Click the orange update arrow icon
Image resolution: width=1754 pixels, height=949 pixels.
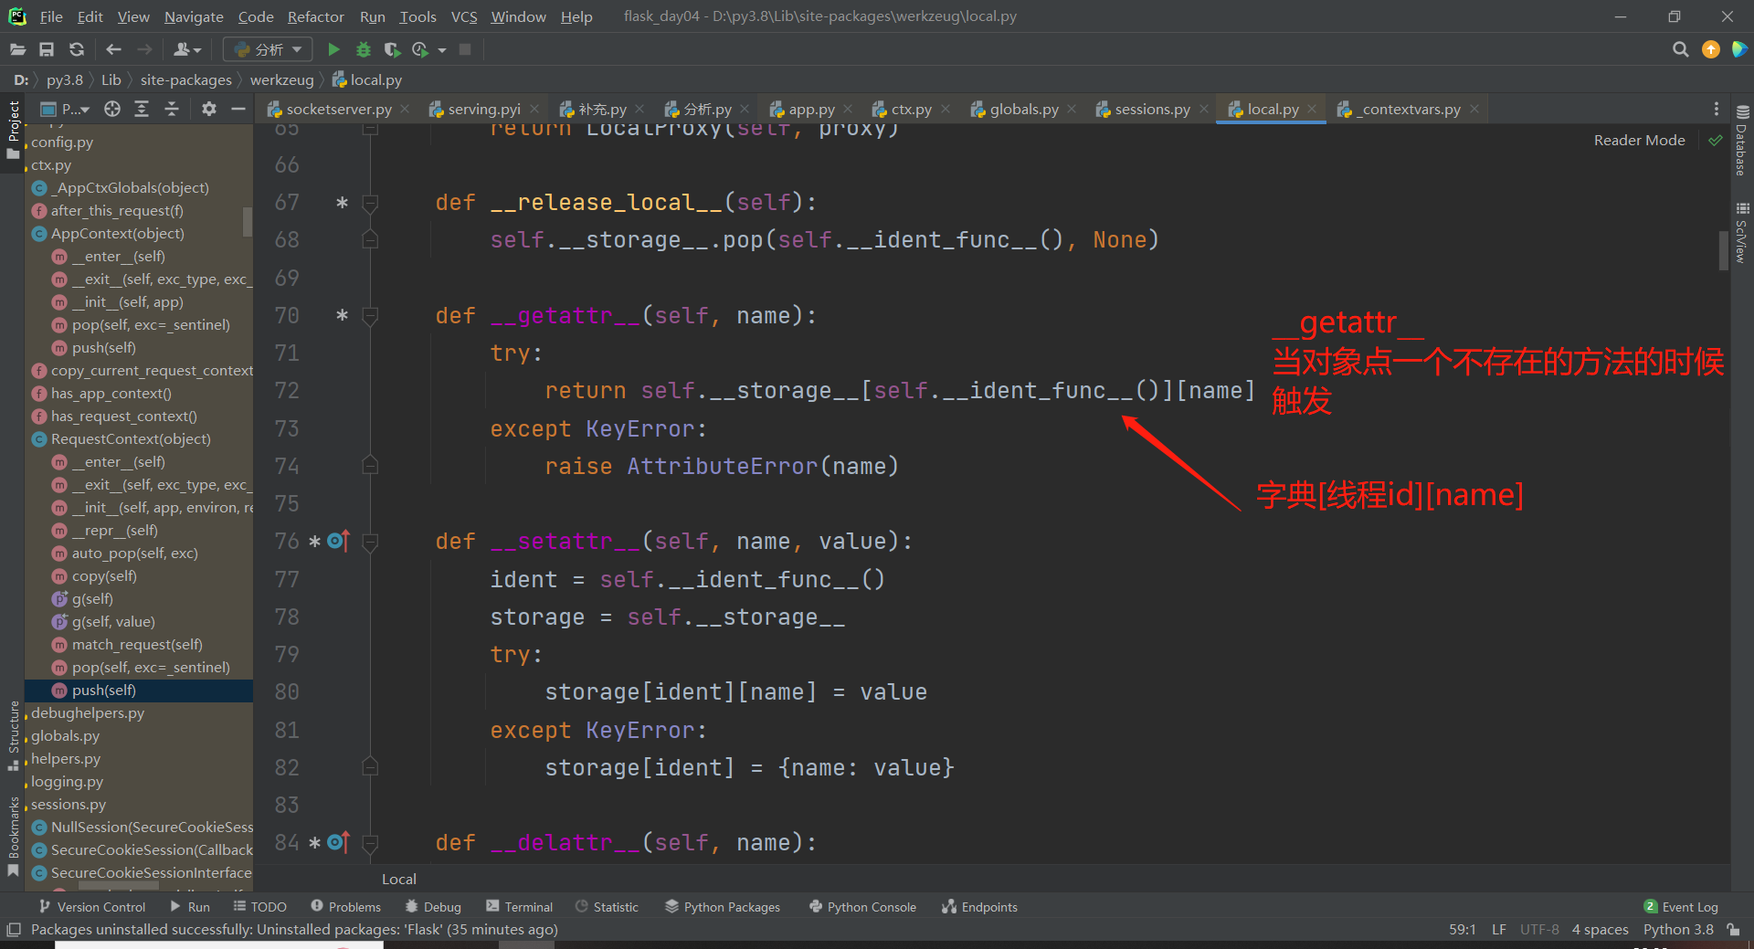(x=1711, y=49)
